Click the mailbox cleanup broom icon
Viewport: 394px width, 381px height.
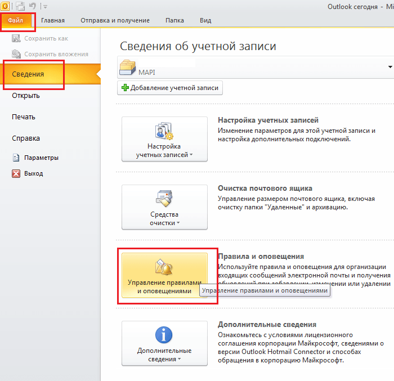coord(164,199)
